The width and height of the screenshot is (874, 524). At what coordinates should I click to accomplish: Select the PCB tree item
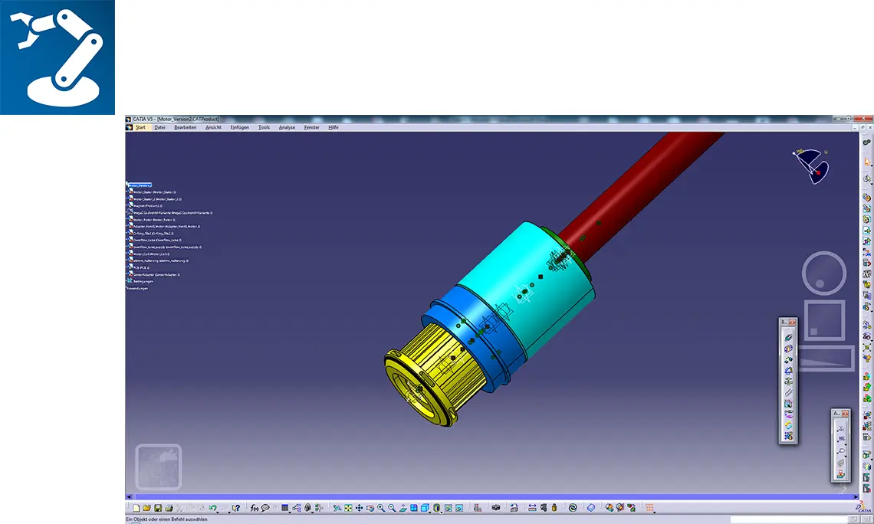tap(141, 267)
